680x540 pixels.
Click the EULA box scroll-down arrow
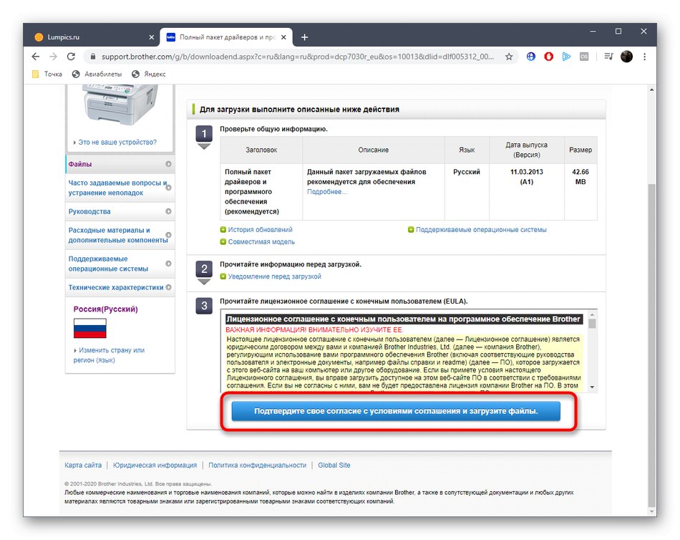(592, 387)
